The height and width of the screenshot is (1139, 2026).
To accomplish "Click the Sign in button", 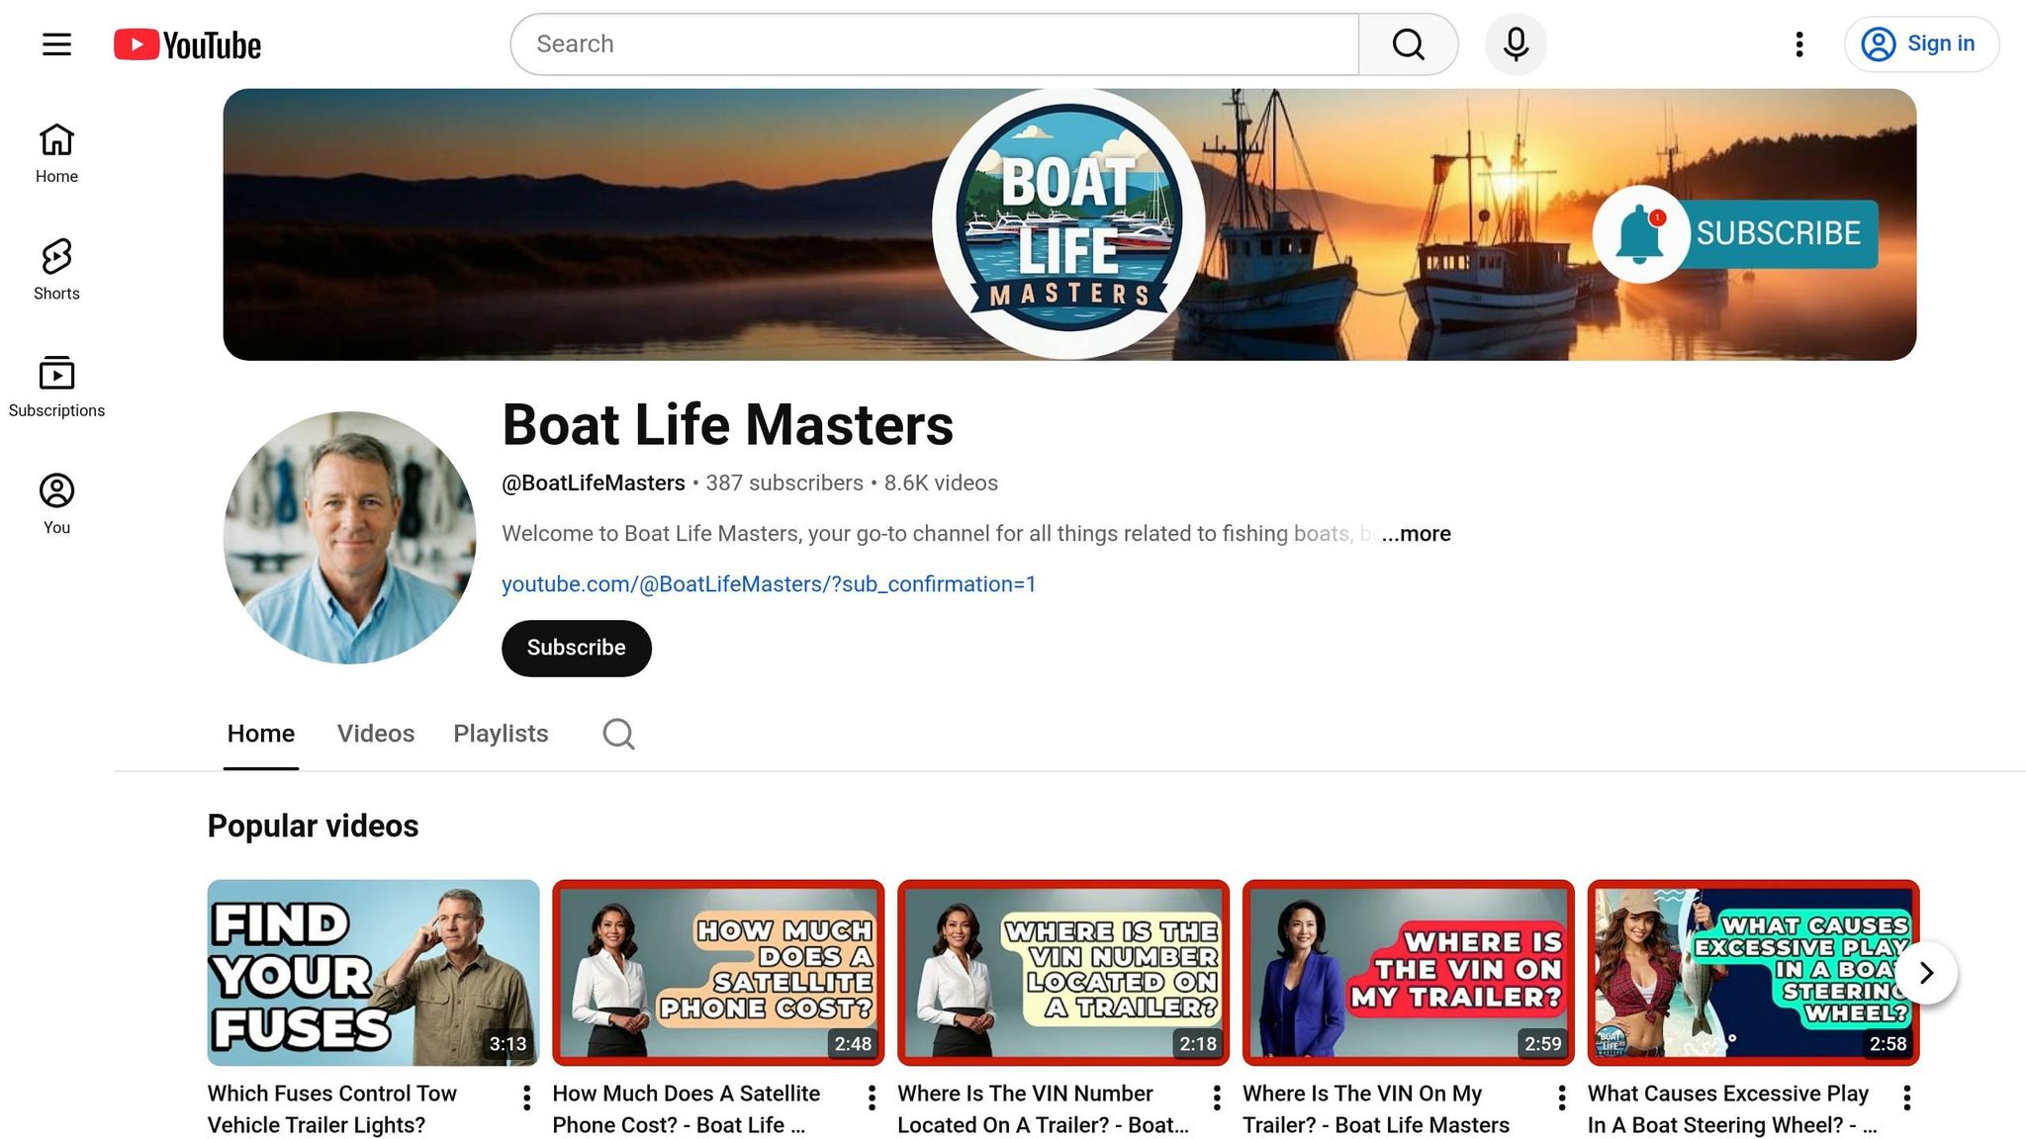I will pyautogui.click(x=1921, y=44).
